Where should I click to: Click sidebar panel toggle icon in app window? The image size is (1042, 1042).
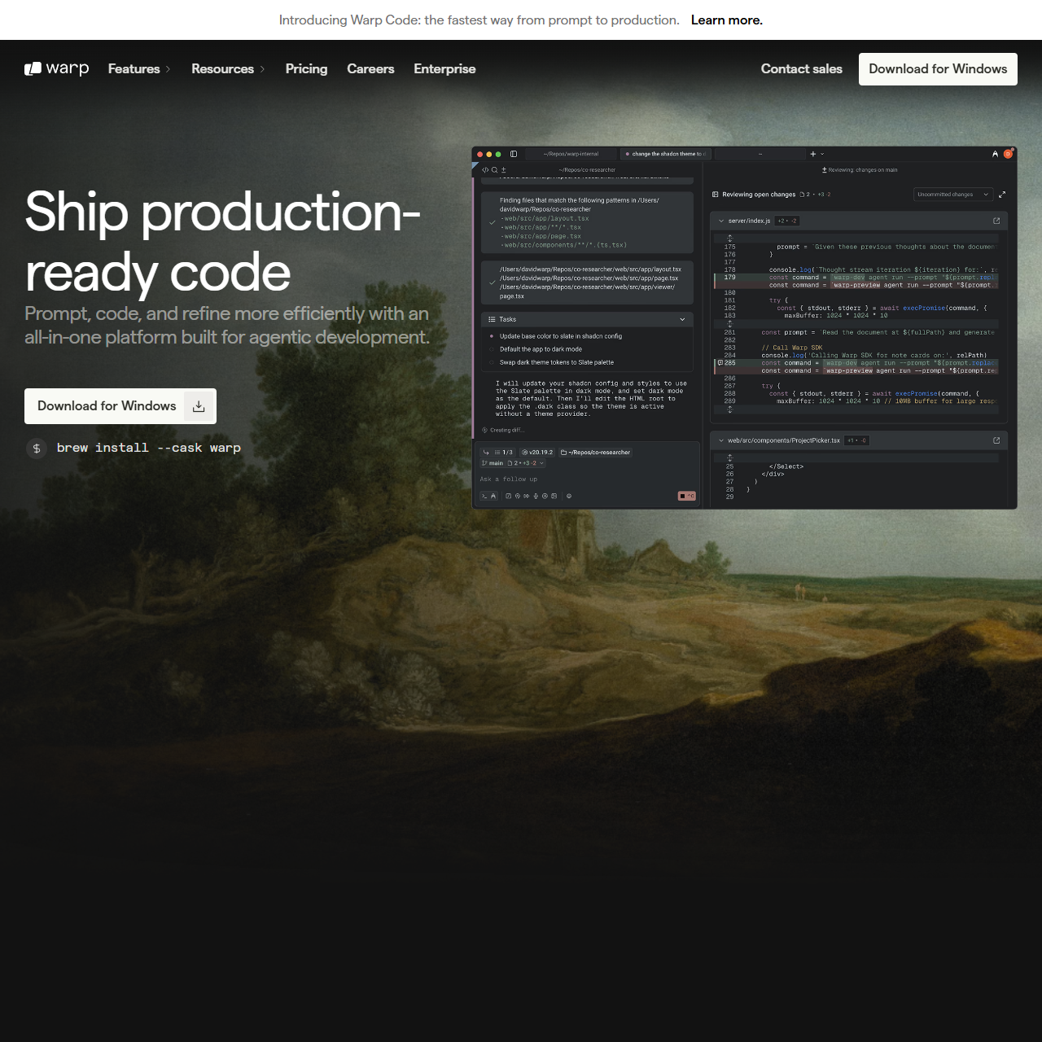point(514,154)
